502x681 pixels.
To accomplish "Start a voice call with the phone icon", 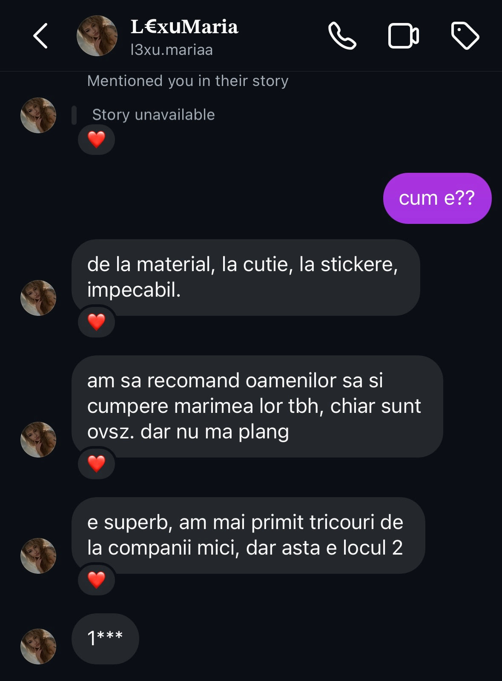I will [342, 36].
